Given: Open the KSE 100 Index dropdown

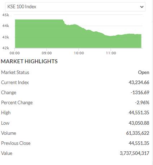Looking at the screenshot, I should click(x=75, y=7).
